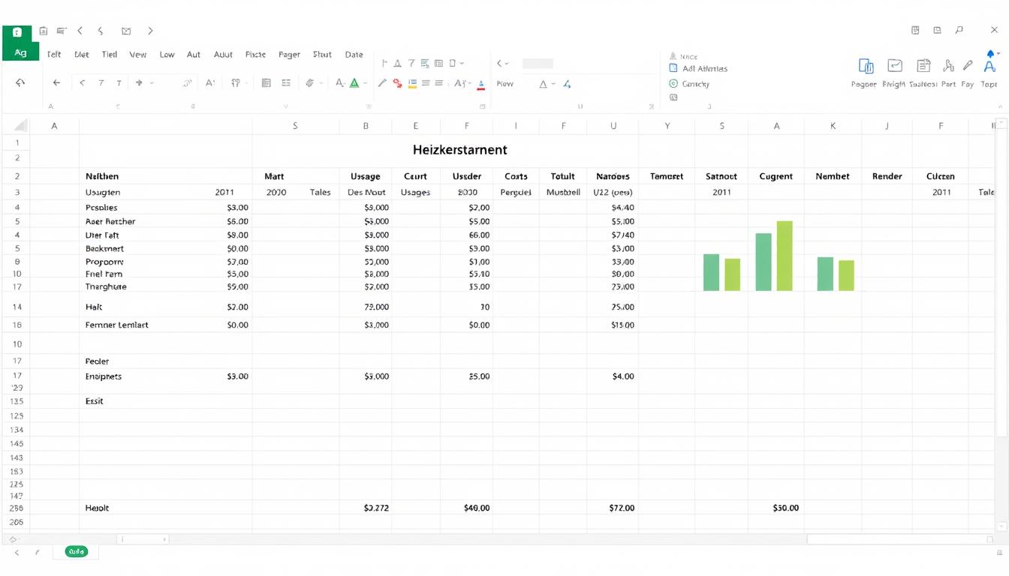Open the triangle shape dropdown near Piow
1009x576 pixels.
[554, 84]
